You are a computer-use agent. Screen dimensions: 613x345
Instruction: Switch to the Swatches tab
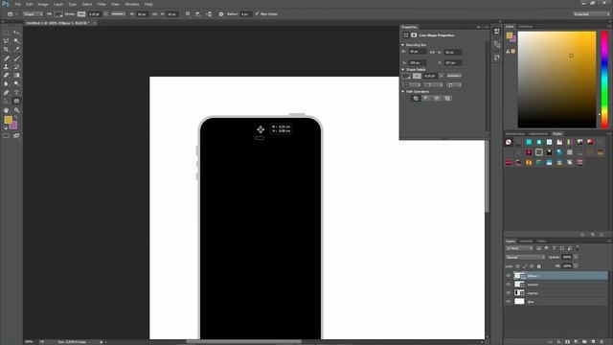526,27
